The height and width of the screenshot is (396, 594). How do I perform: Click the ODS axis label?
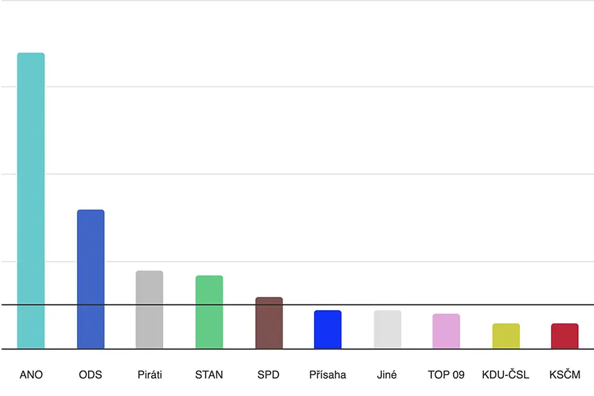click(x=91, y=375)
